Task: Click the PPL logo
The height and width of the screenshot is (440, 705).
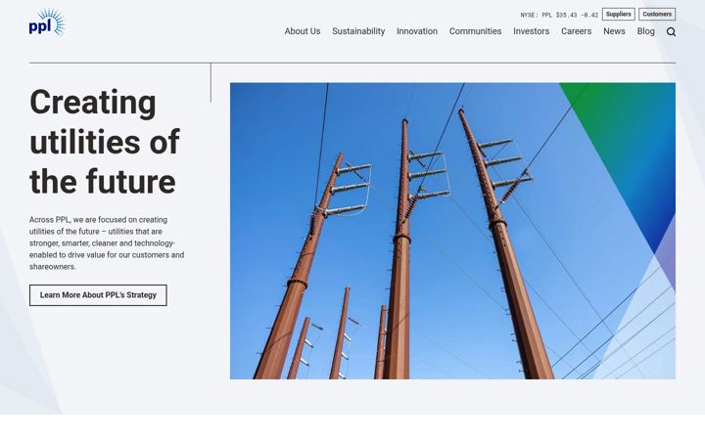Action: click(47, 22)
